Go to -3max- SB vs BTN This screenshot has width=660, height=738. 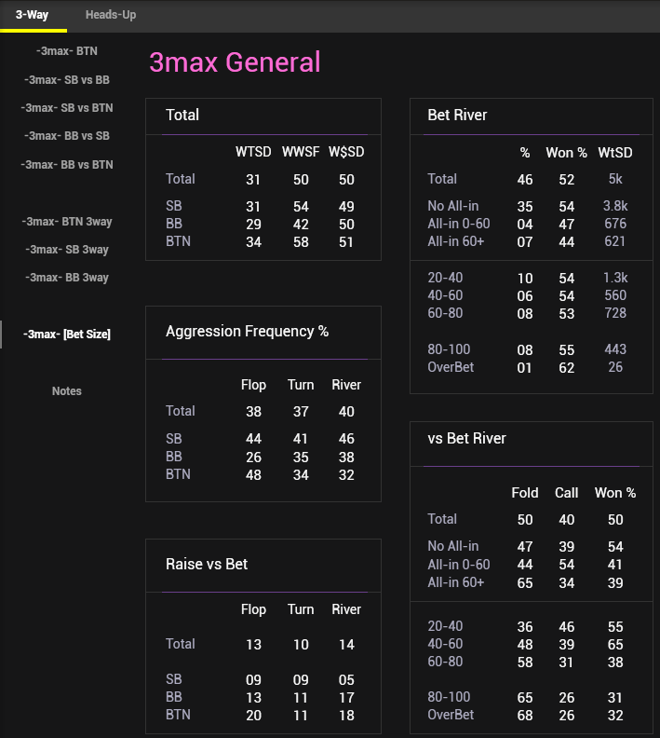(67, 108)
